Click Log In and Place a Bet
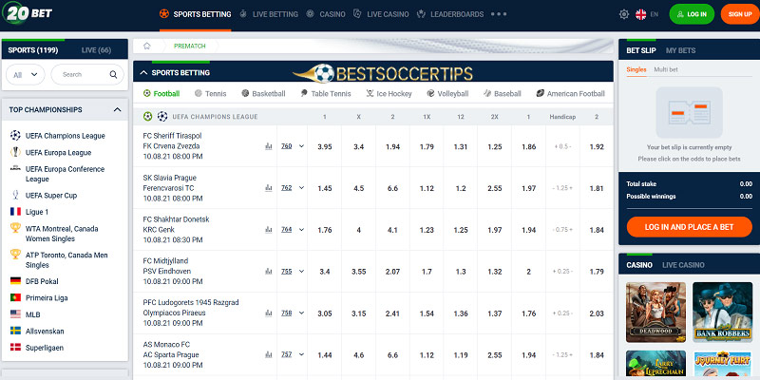The height and width of the screenshot is (380, 760). point(690,227)
